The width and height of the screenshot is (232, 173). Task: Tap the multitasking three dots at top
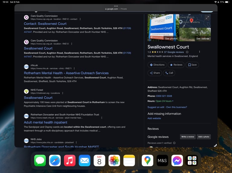116,6
